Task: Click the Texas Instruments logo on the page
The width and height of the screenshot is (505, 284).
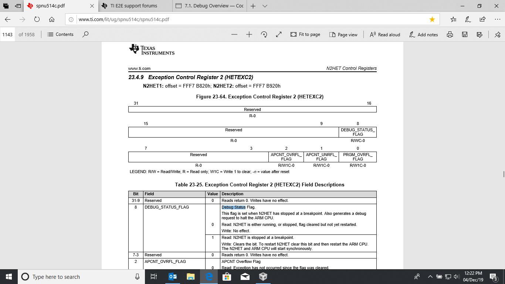Action: pos(152,50)
